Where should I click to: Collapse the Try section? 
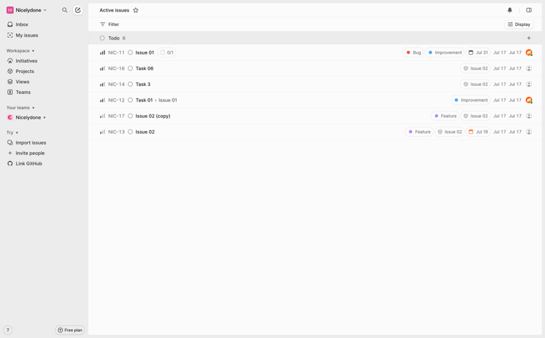tap(12, 132)
